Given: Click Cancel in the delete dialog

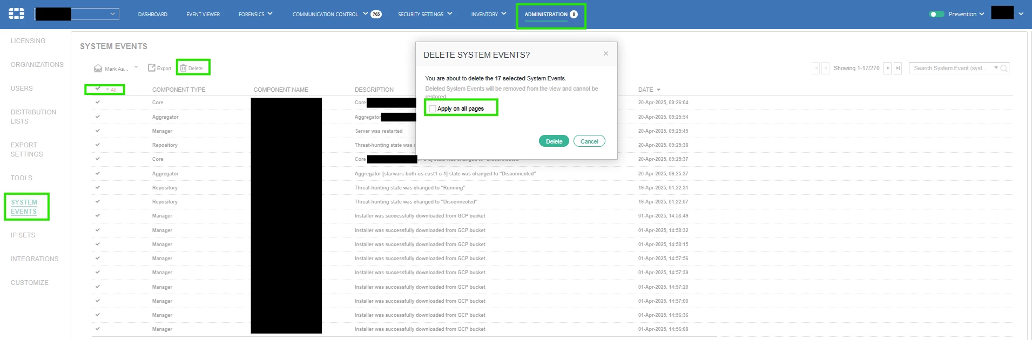Looking at the screenshot, I should (x=589, y=141).
